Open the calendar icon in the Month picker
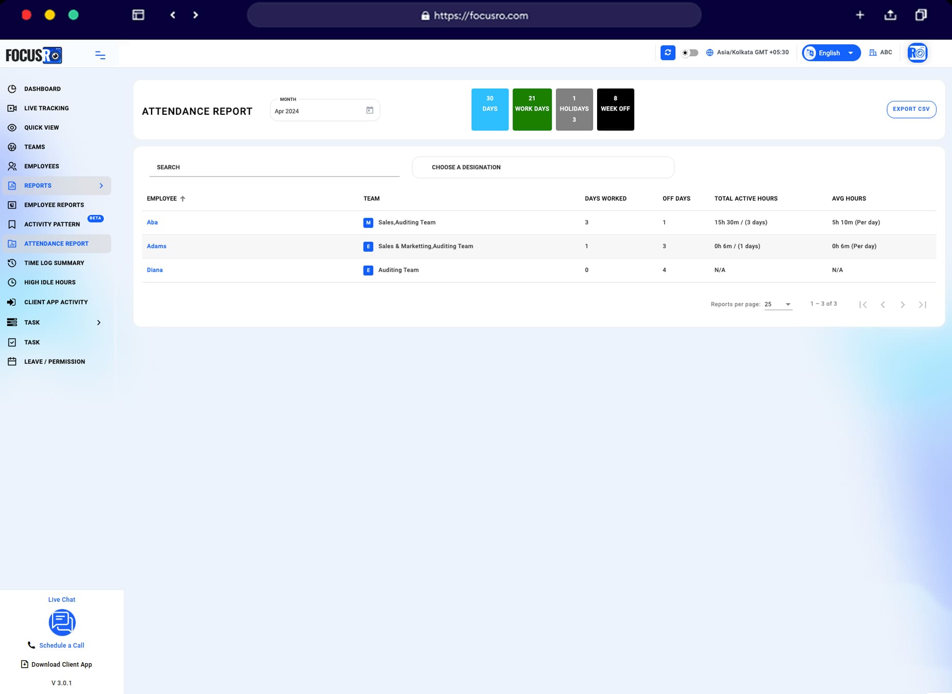The height and width of the screenshot is (694, 952). [369, 110]
